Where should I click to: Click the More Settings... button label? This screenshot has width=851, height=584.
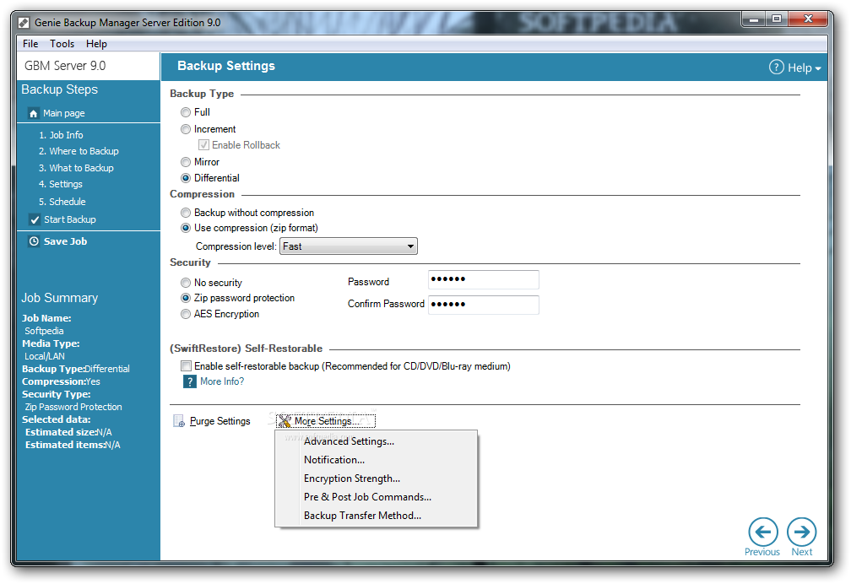(327, 421)
